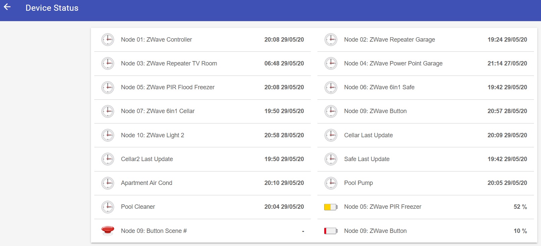Viewport: 541px width, 246px height.
Task: Click timestamp 20:04 29/05/20
Action: click(x=284, y=207)
